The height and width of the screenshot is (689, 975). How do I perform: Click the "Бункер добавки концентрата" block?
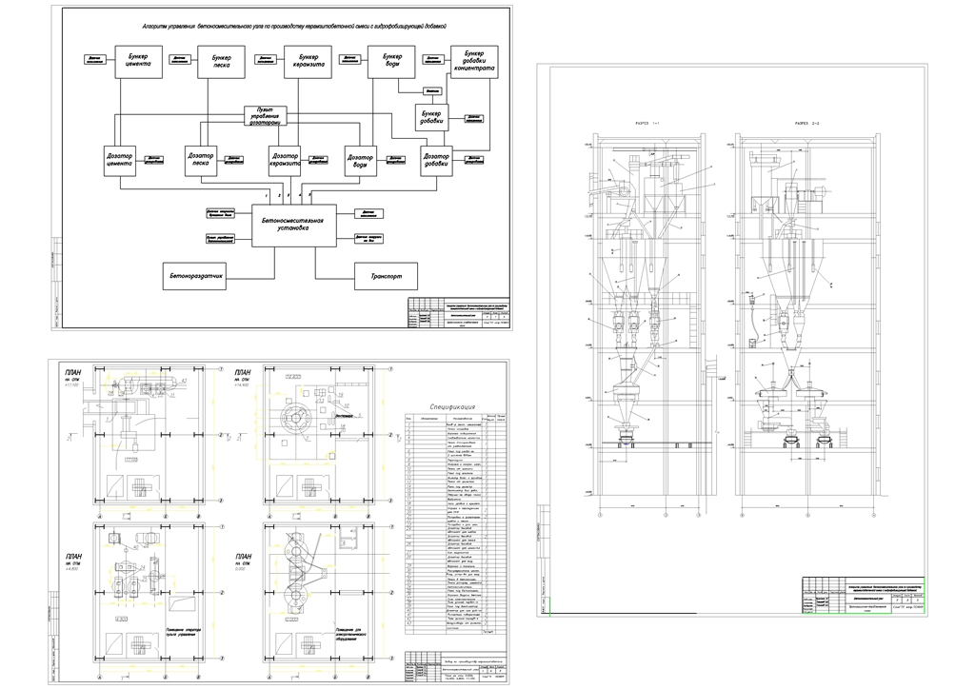click(x=472, y=62)
